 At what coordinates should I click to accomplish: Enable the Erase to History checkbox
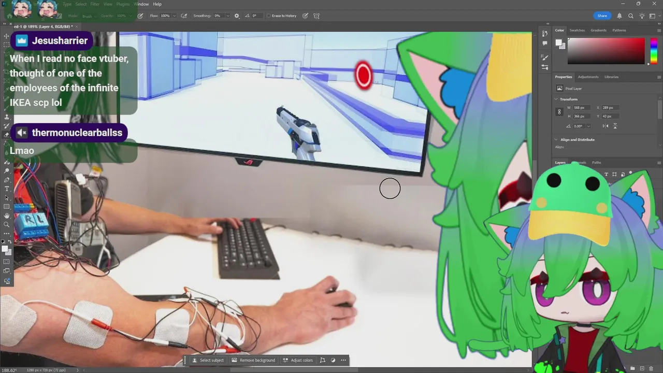(269, 16)
